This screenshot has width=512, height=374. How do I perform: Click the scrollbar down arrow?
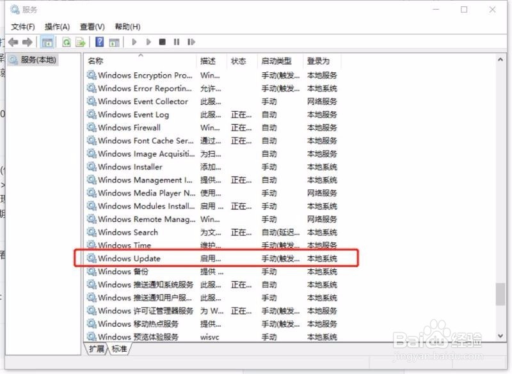pyautogui.click(x=500, y=336)
